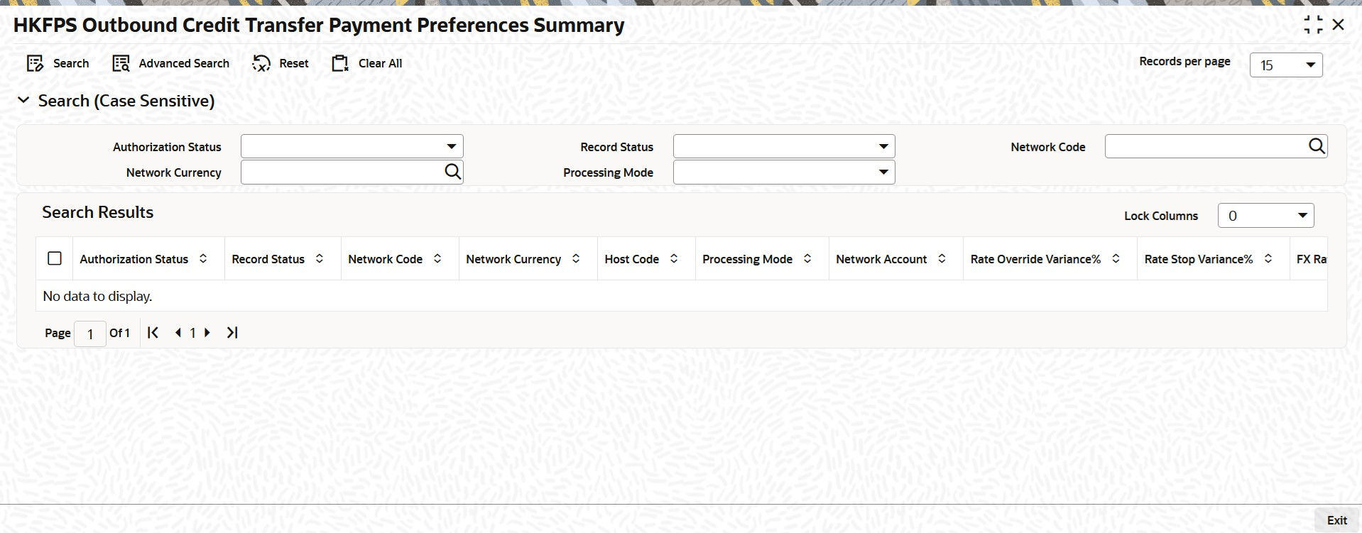This screenshot has height=533, width=1362.
Task: Collapse the Search (Case Sensitive) section
Action: pyautogui.click(x=23, y=101)
